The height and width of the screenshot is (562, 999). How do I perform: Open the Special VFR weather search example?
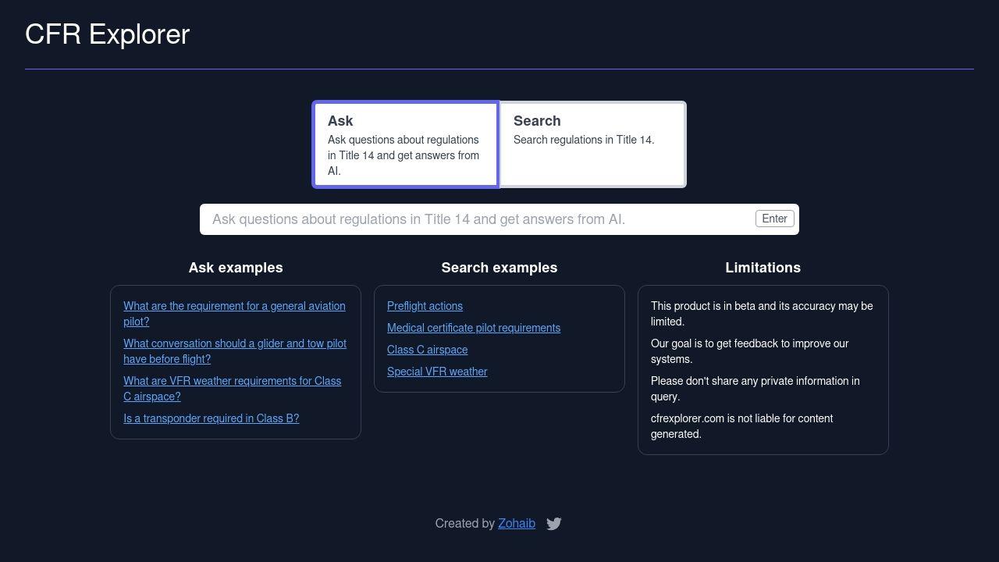[x=437, y=372]
